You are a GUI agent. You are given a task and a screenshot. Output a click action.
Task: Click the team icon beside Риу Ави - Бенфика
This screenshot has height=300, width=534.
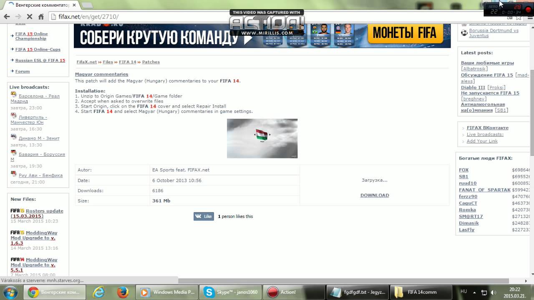point(14,174)
